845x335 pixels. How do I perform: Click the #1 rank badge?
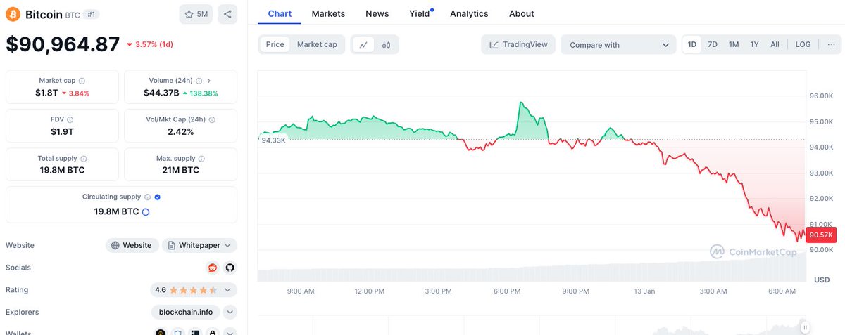pyautogui.click(x=92, y=14)
